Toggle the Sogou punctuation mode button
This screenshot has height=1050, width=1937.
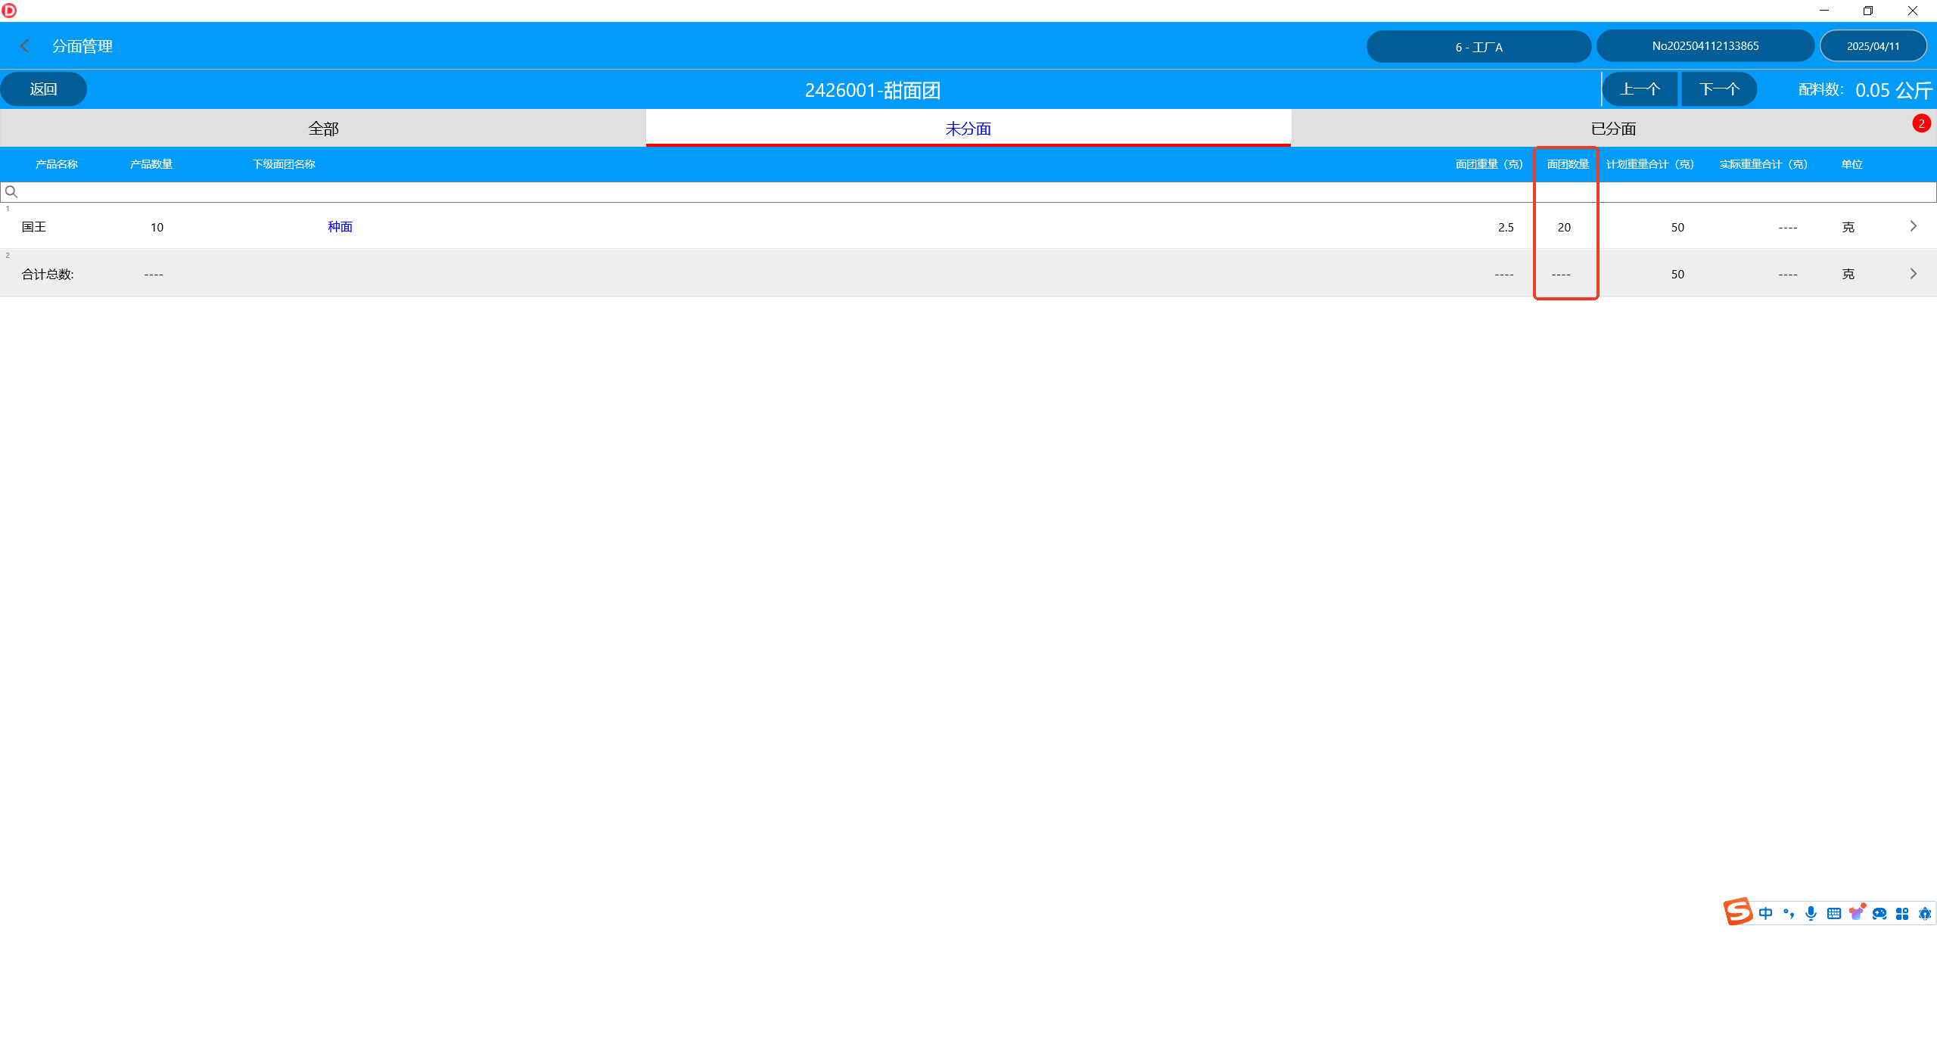click(x=1789, y=914)
